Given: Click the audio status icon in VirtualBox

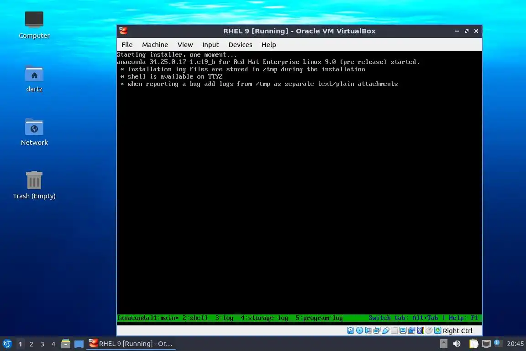Looking at the screenshot, I should (x=368, y=330).
